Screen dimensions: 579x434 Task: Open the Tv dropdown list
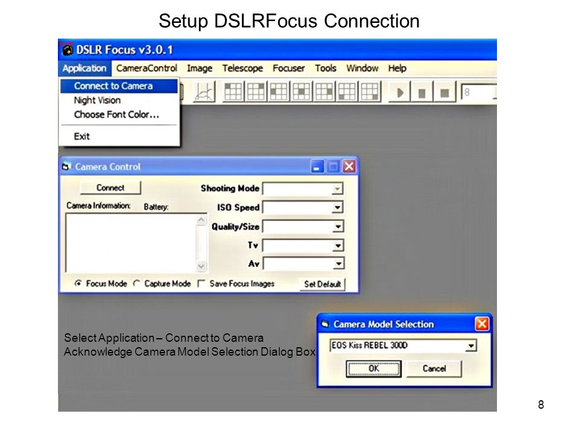[x=338, y=245]
